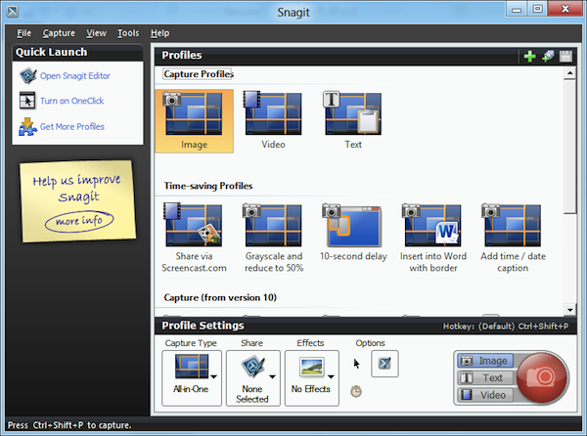Switch capture mode to Video
The width and height of the screenshot is (587, 436).
(x=485, y=395)
